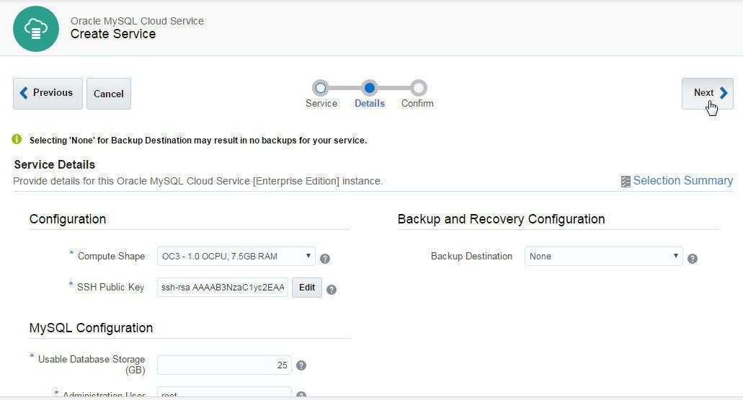Click the Selection Summary list icon
The height and width of the screenshot is (400, 743).
[626, 182]
